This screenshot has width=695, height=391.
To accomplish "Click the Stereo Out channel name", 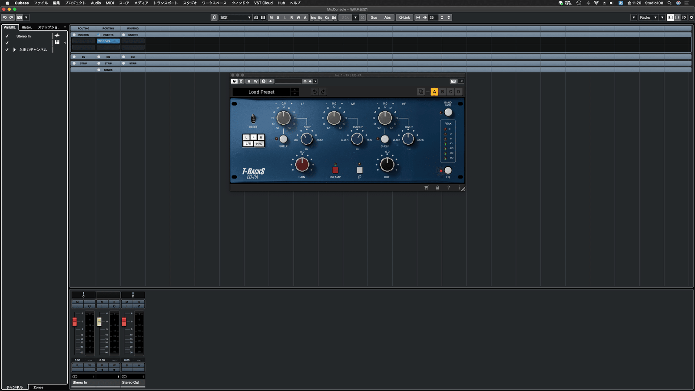I will (131, 382).
